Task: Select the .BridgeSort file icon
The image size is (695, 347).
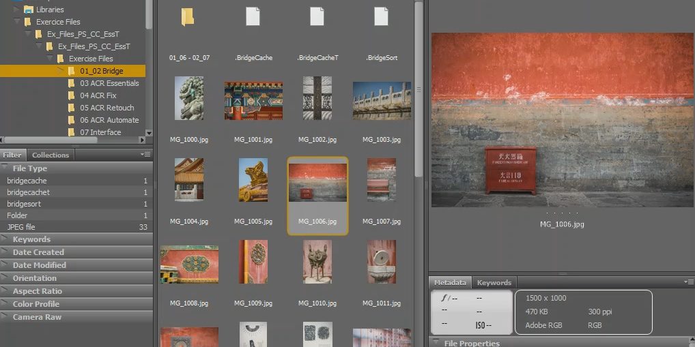Action: pos(381,17)
